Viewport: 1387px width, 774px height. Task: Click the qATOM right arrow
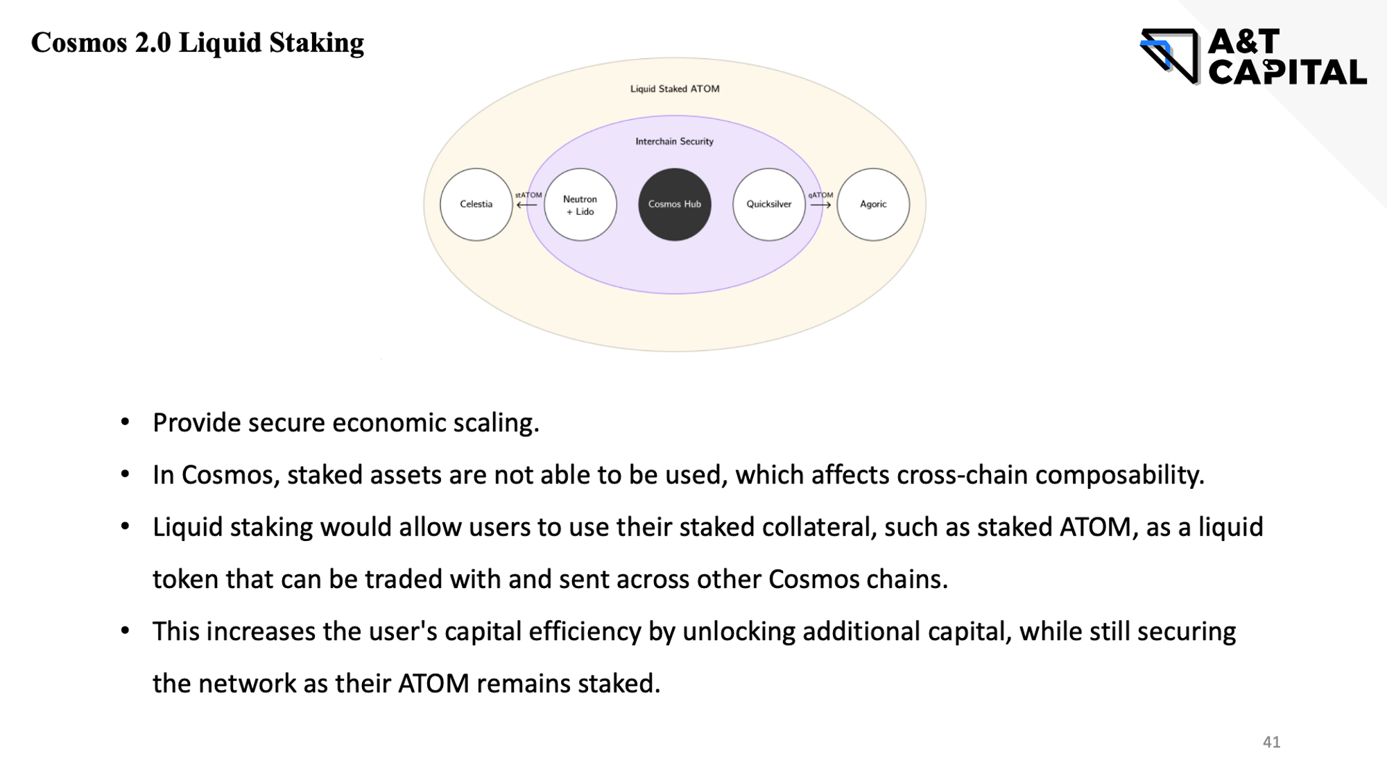coord(820,205)
